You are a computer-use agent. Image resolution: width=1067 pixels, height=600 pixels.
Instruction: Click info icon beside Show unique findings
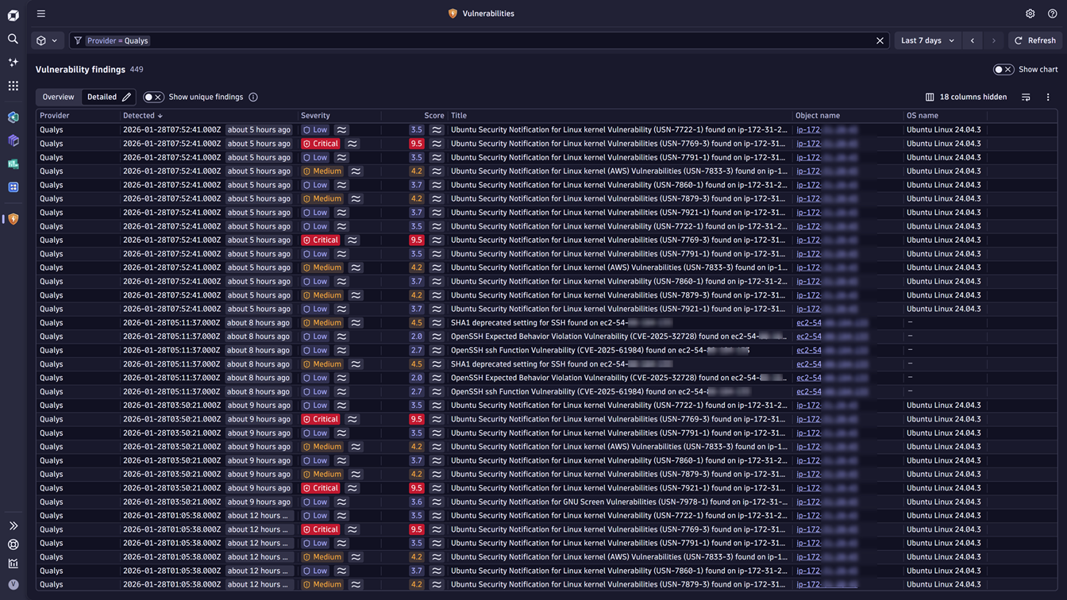[x=253, y=97]
